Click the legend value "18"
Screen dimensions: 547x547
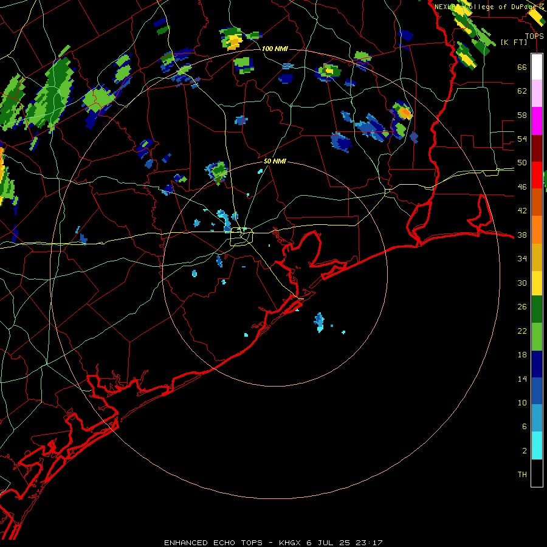pos(522,355)
